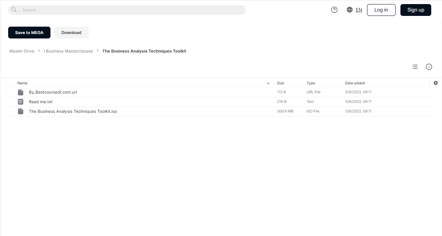Viewport: 442px width, 236px height.
Task: Click the 113 B size value
Action: click(281, 92)
